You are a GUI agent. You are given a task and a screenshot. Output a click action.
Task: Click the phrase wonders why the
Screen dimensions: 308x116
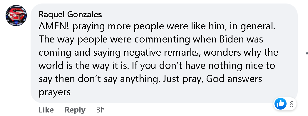(241, 53)
